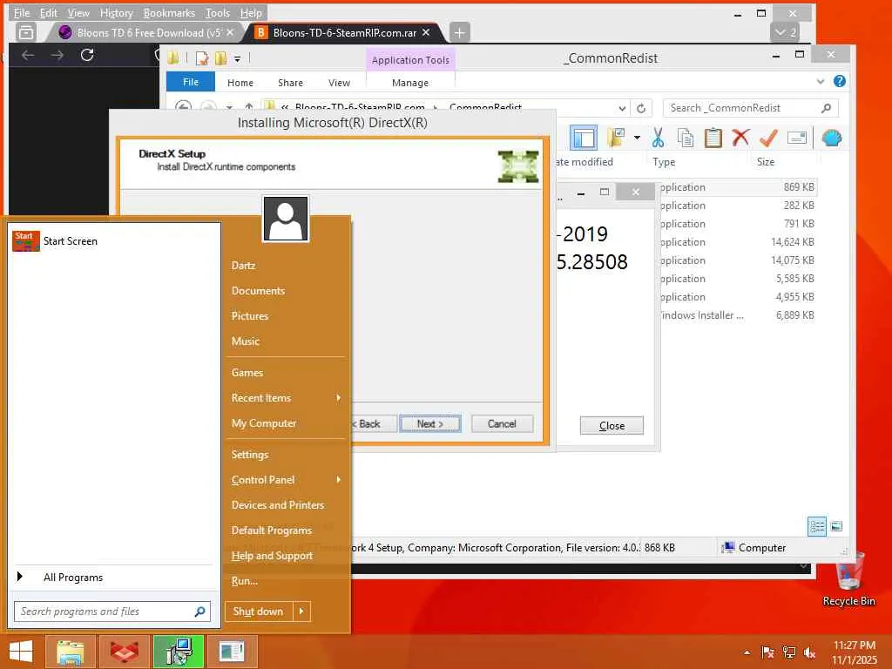Open Games from the Start menu
Image resolution: width=892 pixels, height=669 pixels.
(247, 373)
